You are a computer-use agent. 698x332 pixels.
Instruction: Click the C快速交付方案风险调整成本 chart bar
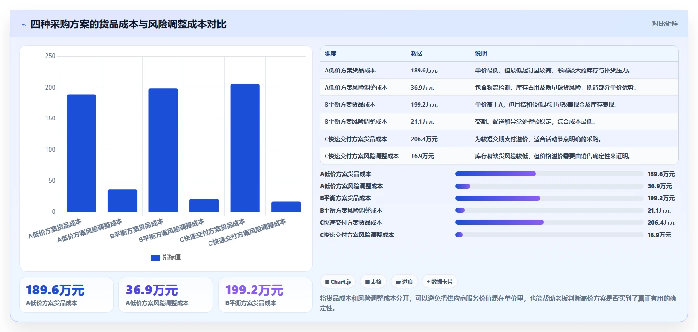pos(286,207)
